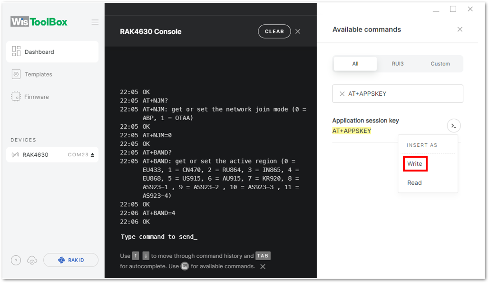Switch to the RUI3 commands tab
489x283 pixels.
point(398,64)
